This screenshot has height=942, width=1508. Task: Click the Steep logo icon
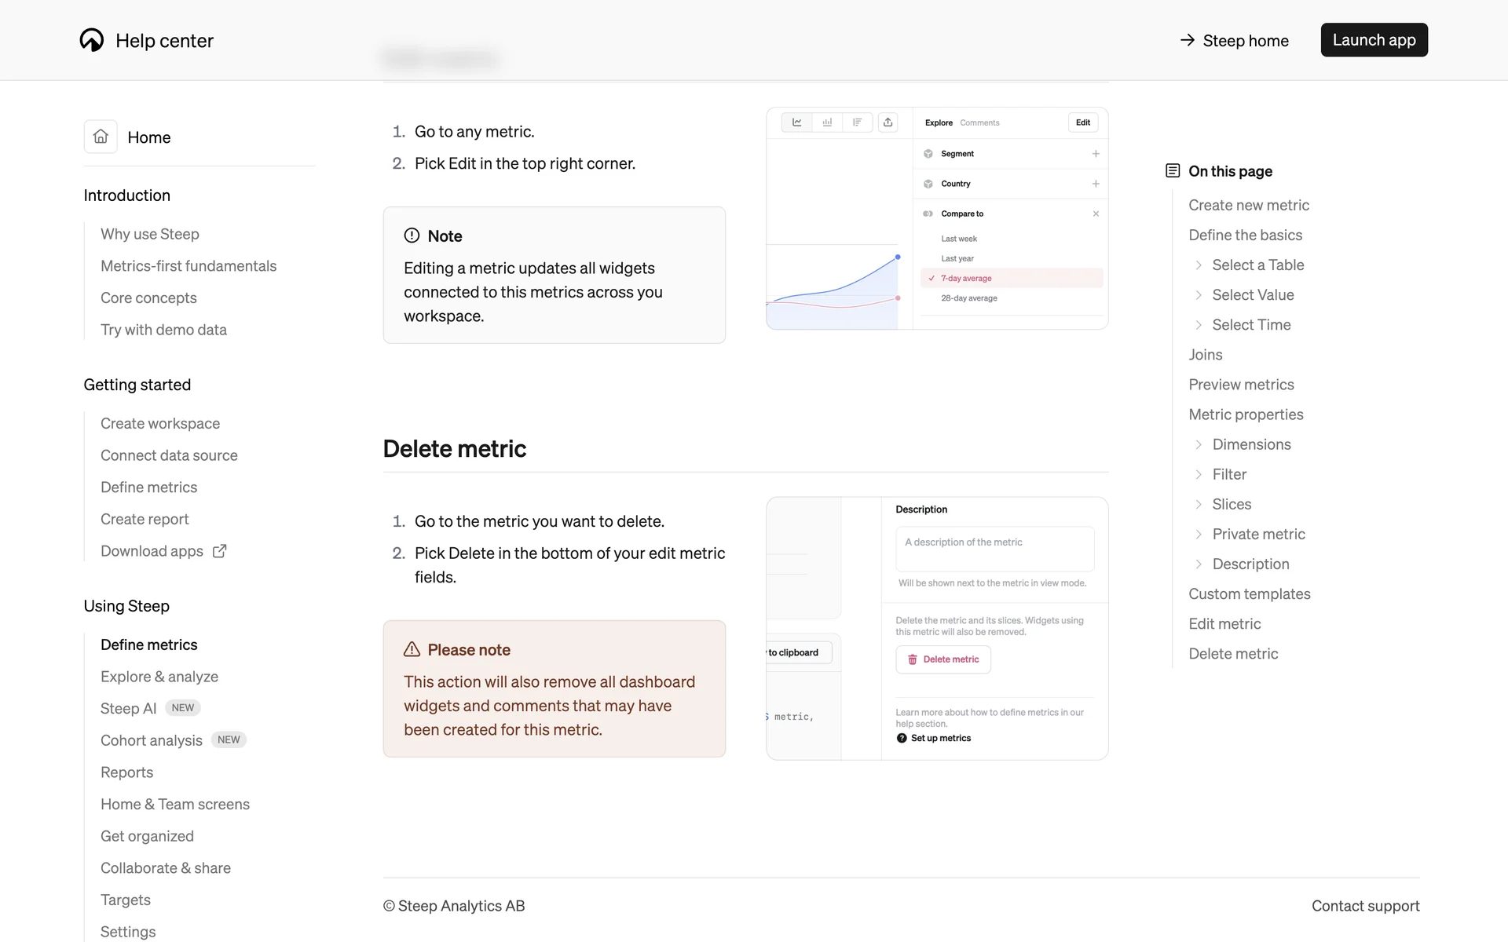(92, 40)
